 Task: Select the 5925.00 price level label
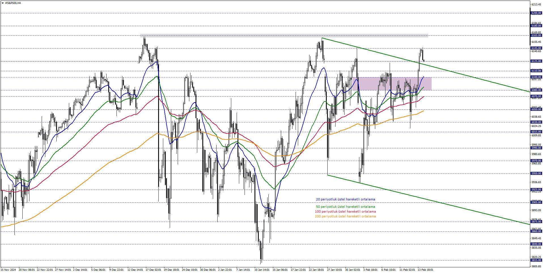[536, 190]
